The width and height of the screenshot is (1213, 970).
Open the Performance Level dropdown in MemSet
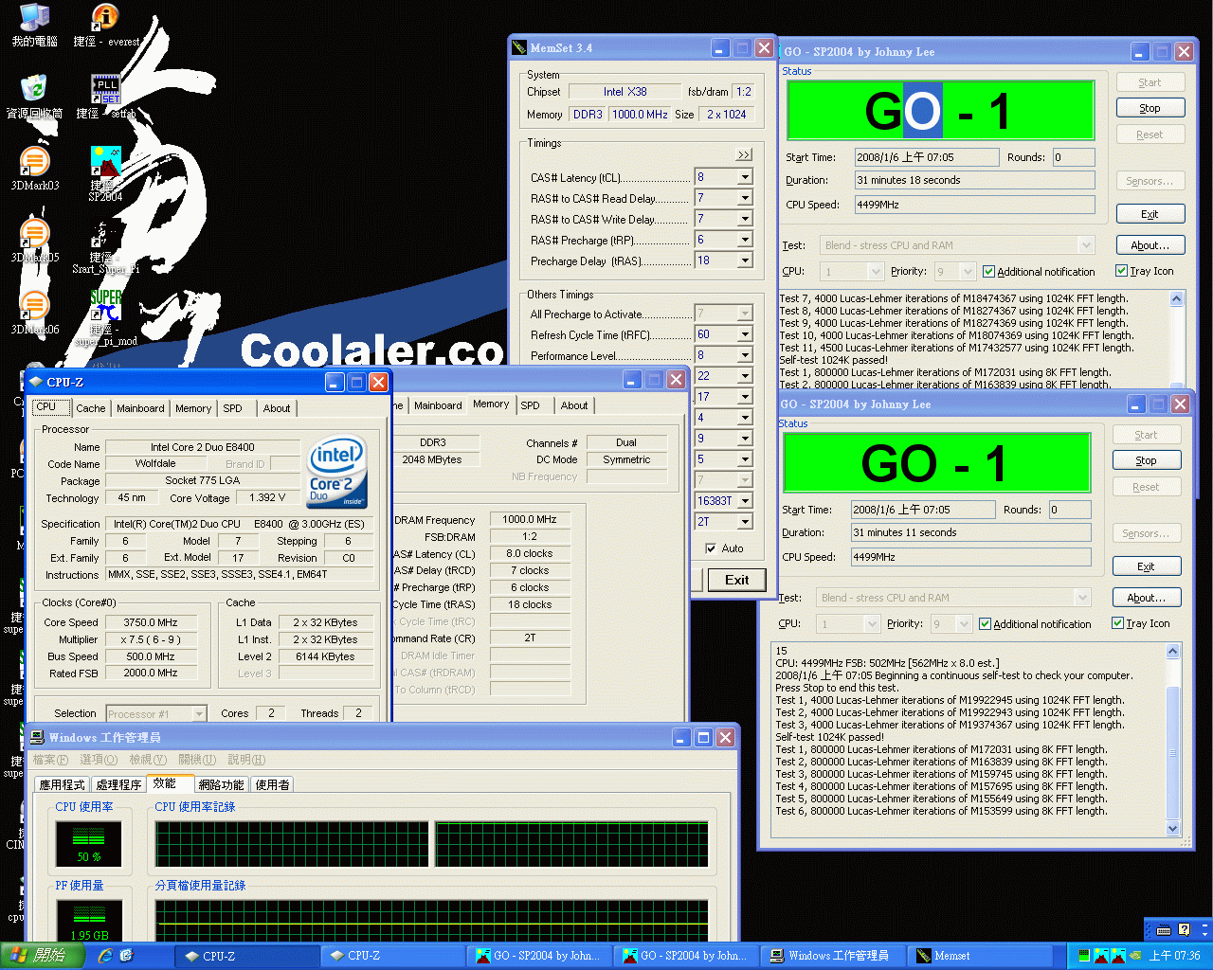pos(745,355)
